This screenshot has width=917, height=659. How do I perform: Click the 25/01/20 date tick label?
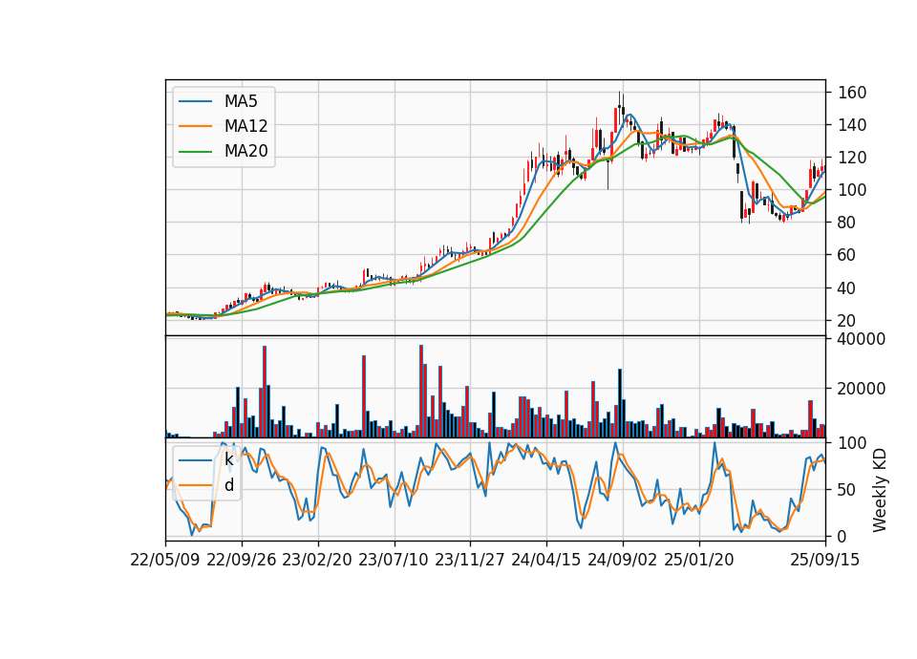[699, 561]
